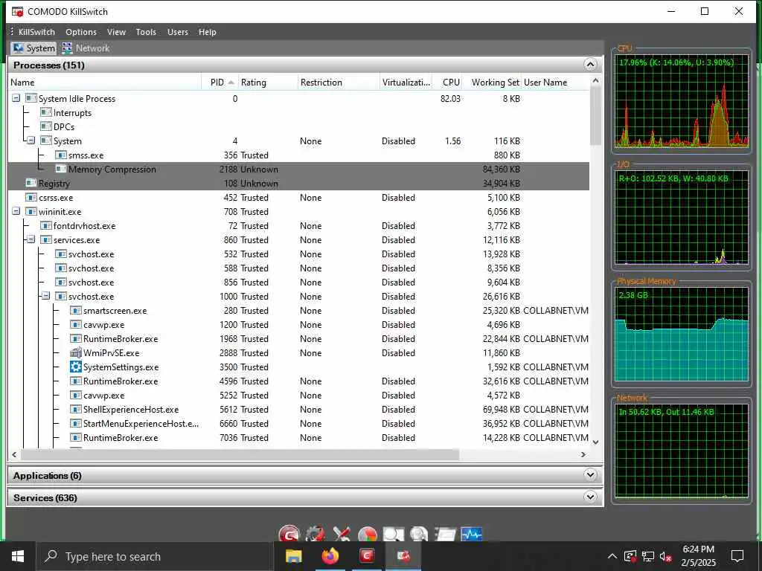Select the RuntimeBroker.exe PID 7036 row

[x=299, y=437]
